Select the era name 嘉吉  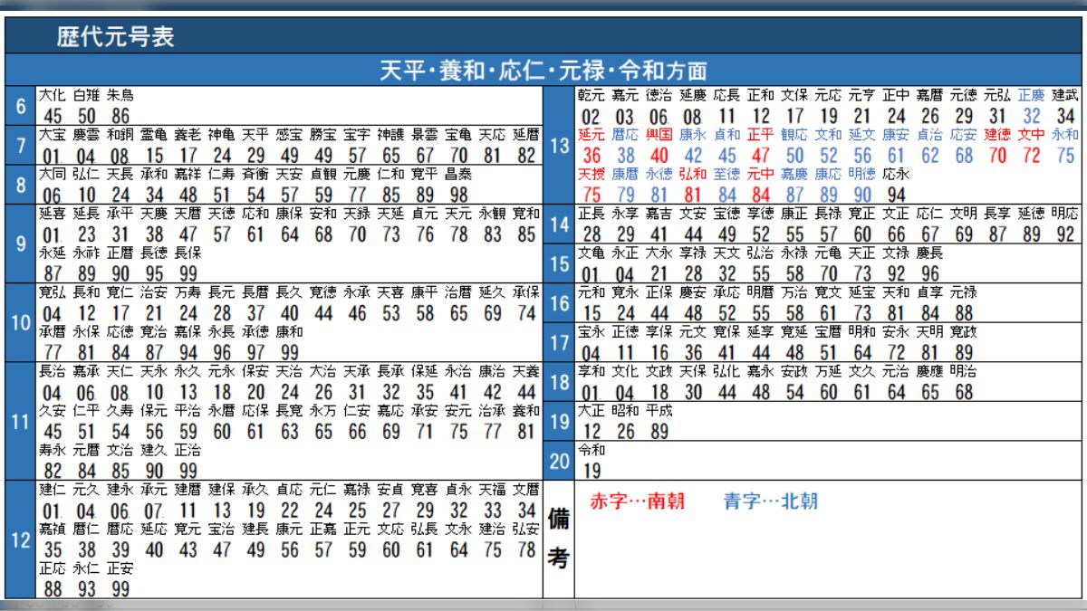coord(659,214)
